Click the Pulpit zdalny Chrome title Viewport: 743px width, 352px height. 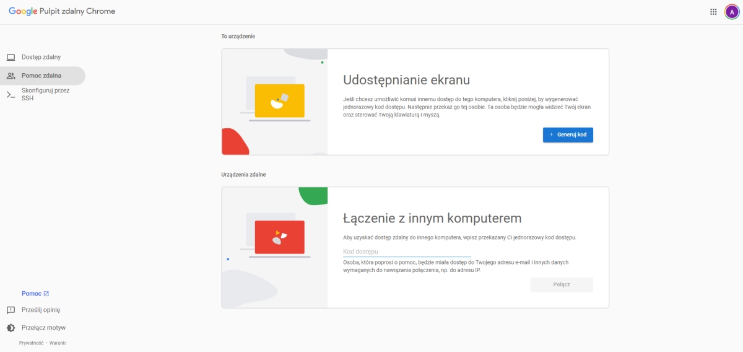78,11
